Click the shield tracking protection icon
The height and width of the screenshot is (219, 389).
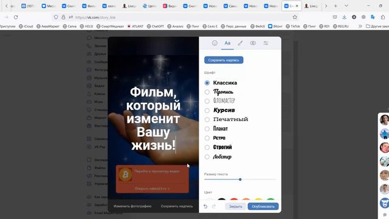(x=56, y=17)
